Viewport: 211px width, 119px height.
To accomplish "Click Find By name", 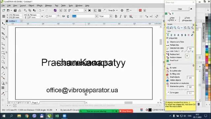I will 173,68.
